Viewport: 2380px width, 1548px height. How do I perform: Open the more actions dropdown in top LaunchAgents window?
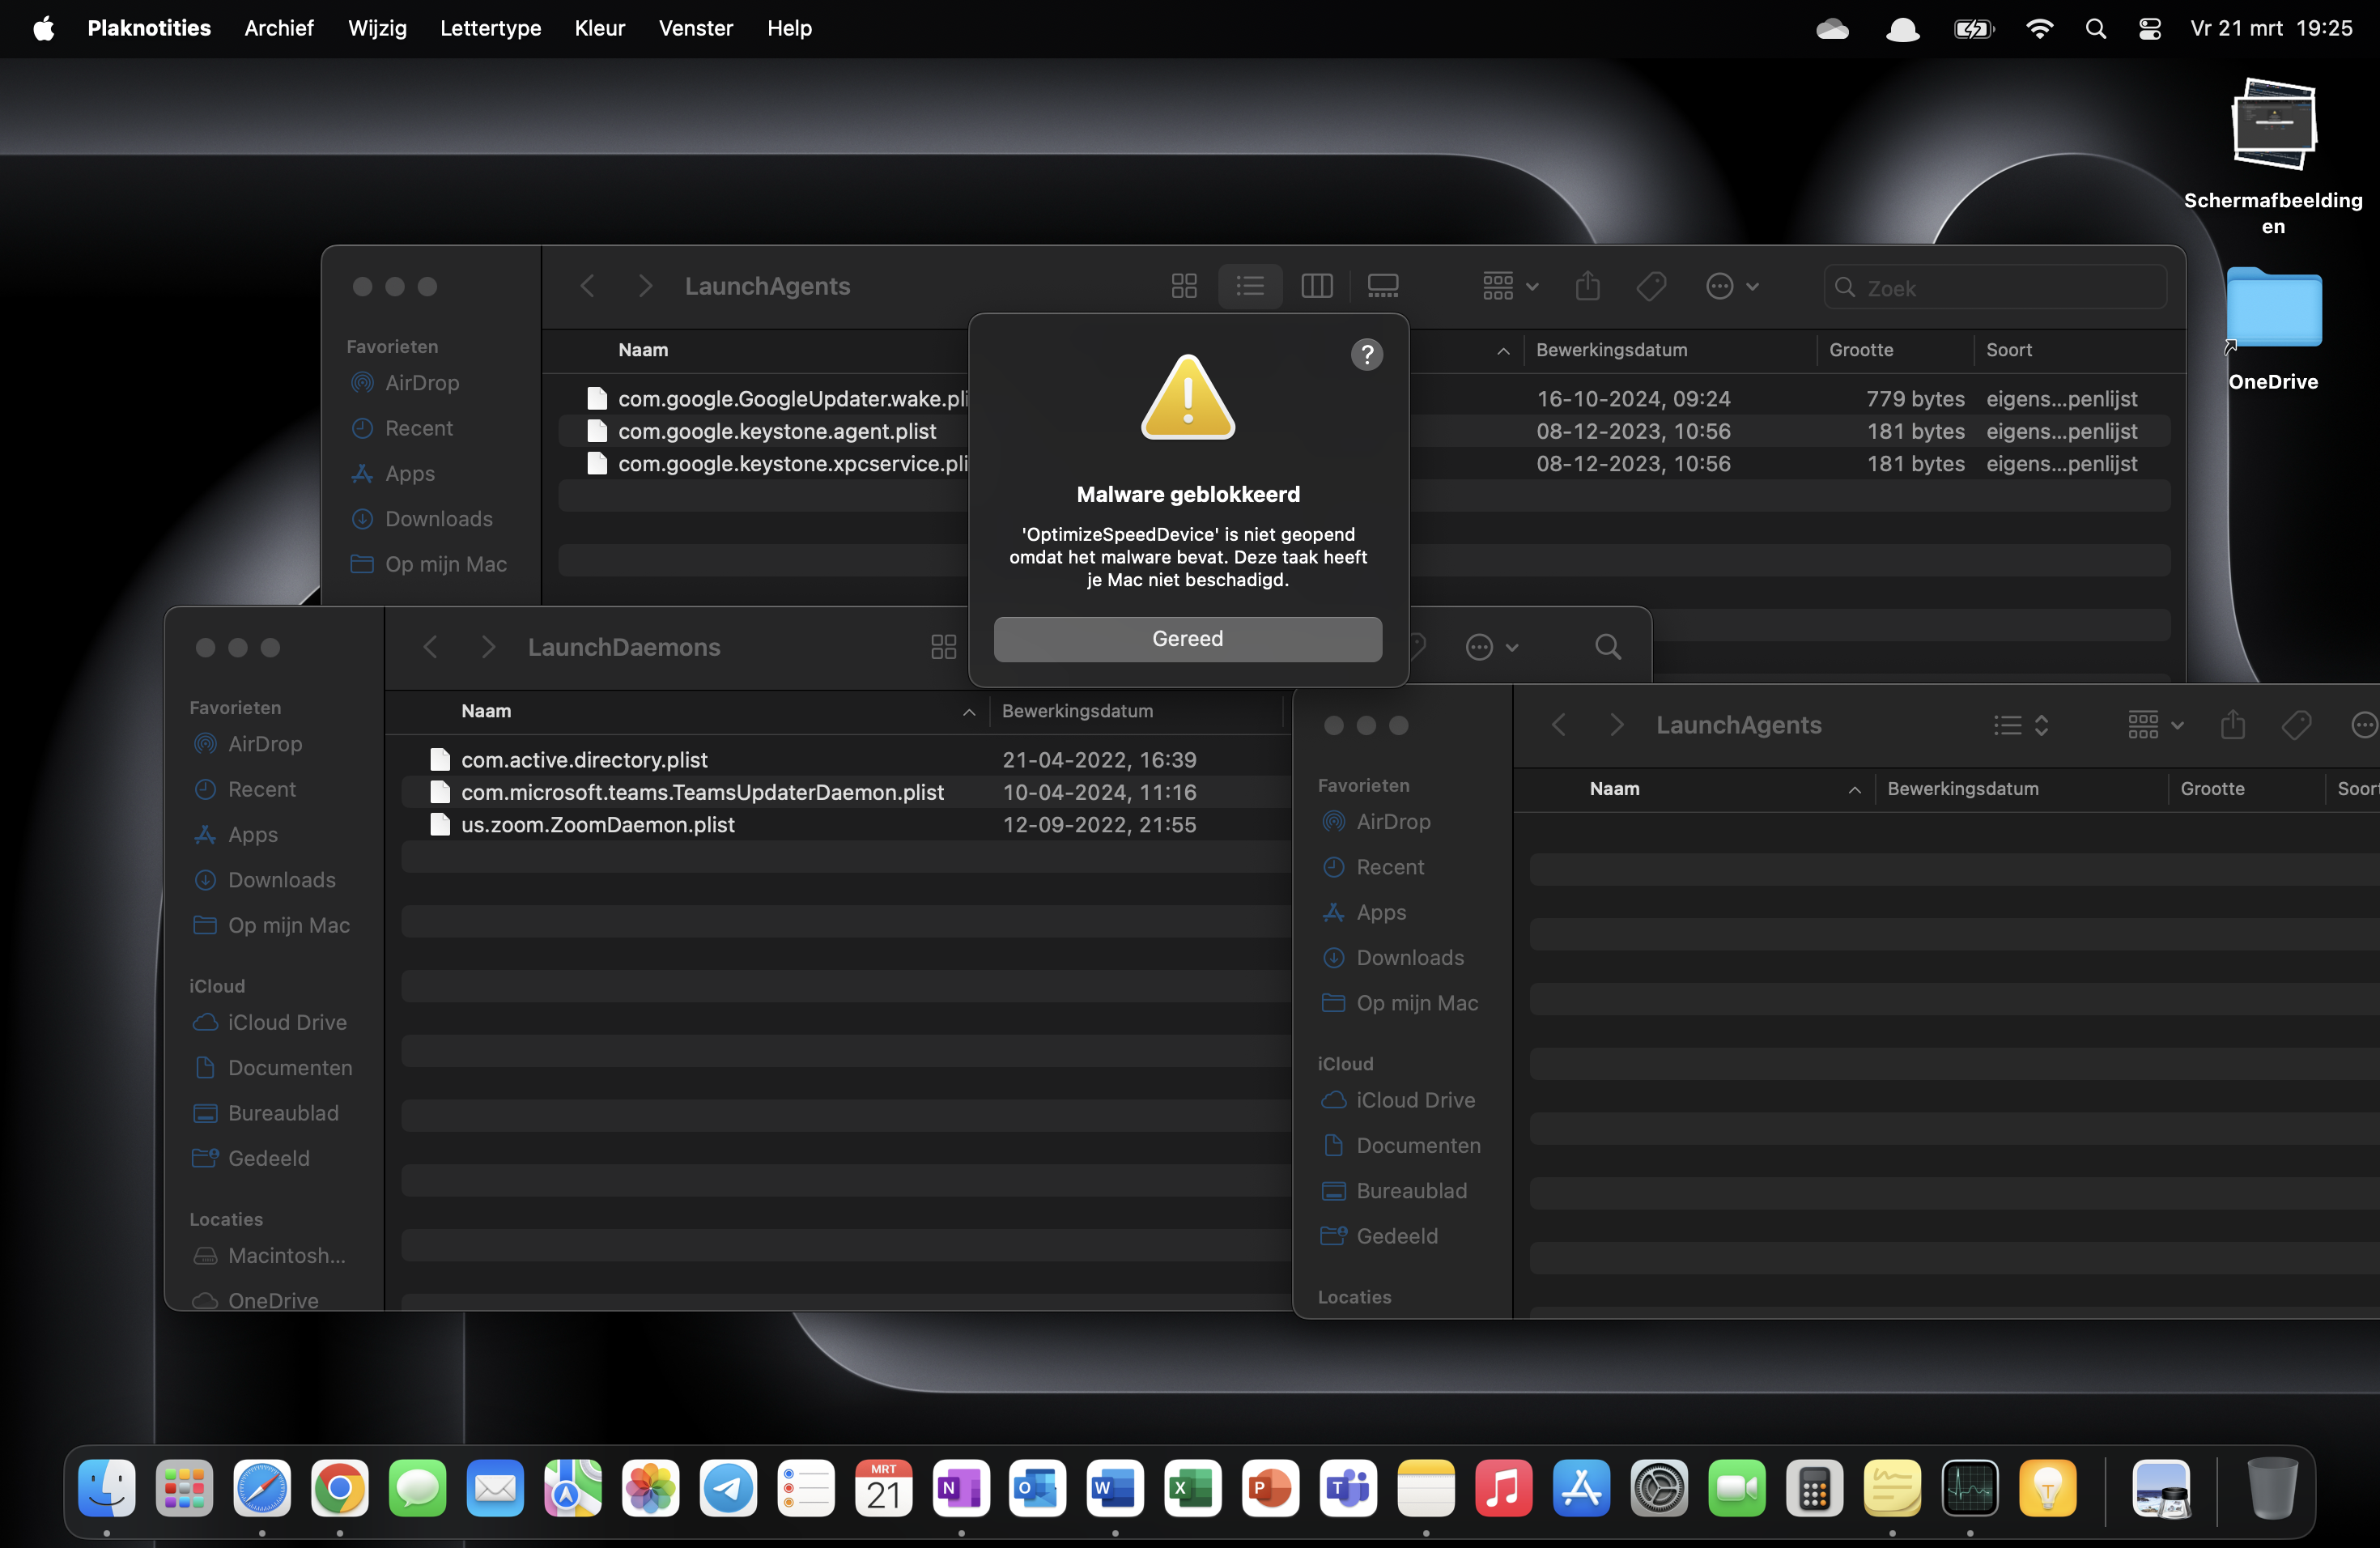[x=1731, y=287]
